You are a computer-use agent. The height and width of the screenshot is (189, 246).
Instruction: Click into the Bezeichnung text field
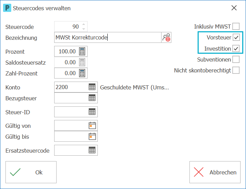point(108,37)
